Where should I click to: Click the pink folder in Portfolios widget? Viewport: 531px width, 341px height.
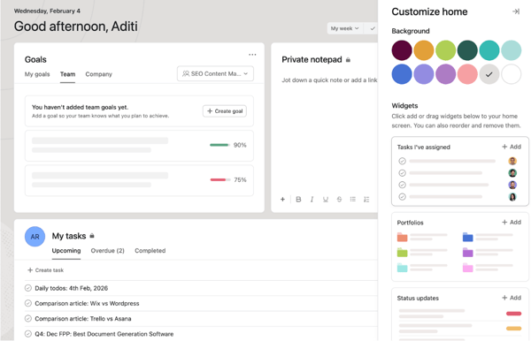467,268
